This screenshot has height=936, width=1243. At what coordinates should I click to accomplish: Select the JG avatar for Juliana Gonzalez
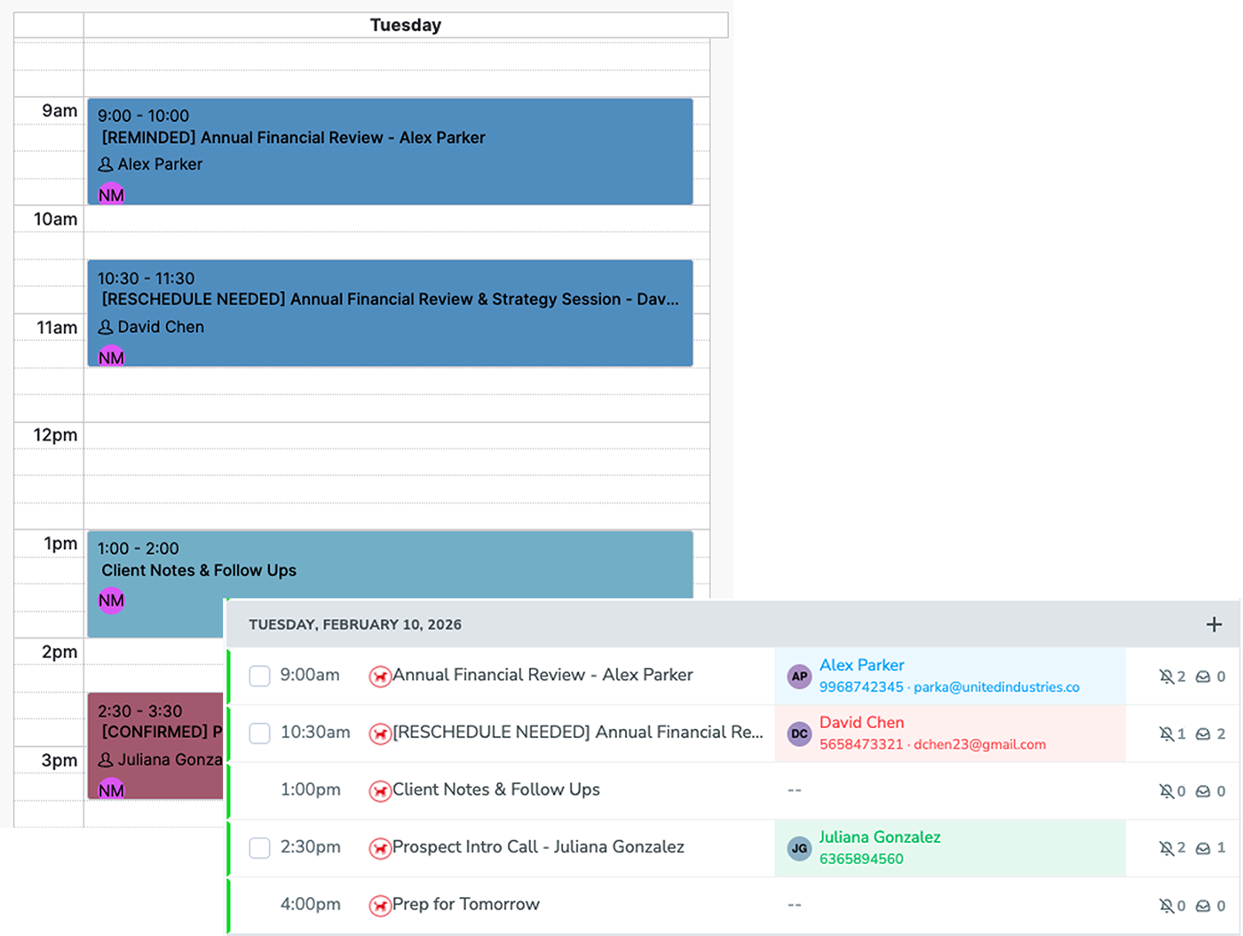coord(799,848)
